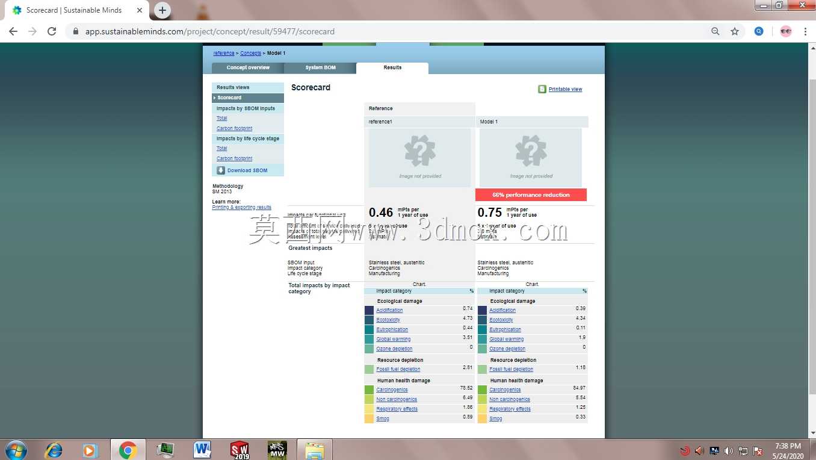The image size is (816, 460).
Task: Reload the scorecard page
Action: pos(52,31)
